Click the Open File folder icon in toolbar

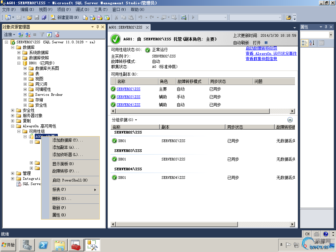(x=30, y=18)
